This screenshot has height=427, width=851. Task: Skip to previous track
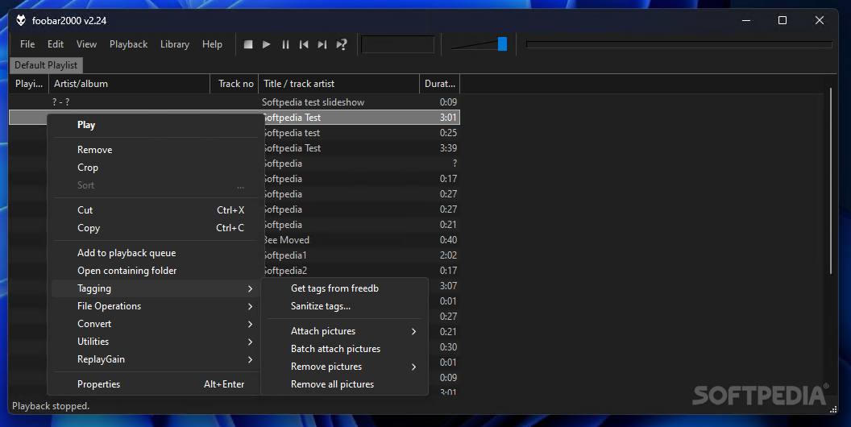pos(304,44)
